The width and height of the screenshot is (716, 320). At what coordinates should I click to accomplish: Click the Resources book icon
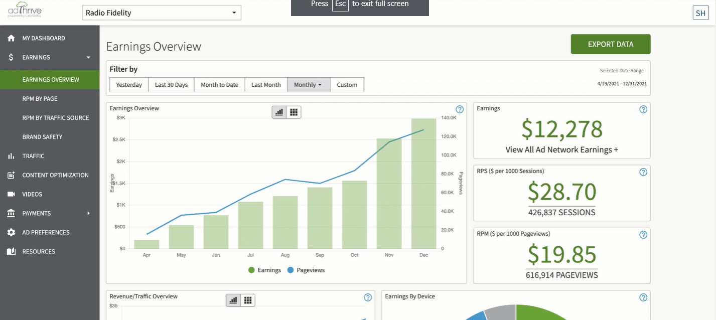[11, 251]
